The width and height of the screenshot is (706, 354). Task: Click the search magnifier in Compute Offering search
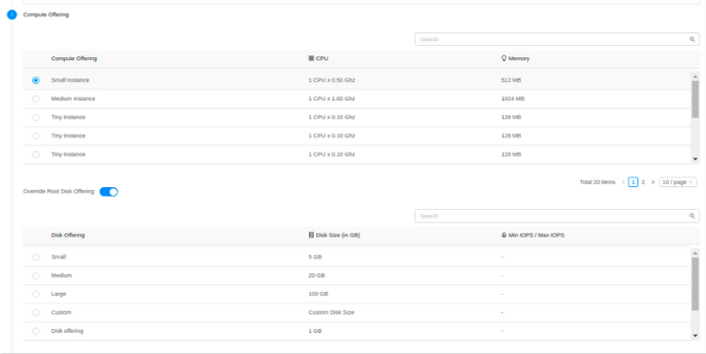692,39
